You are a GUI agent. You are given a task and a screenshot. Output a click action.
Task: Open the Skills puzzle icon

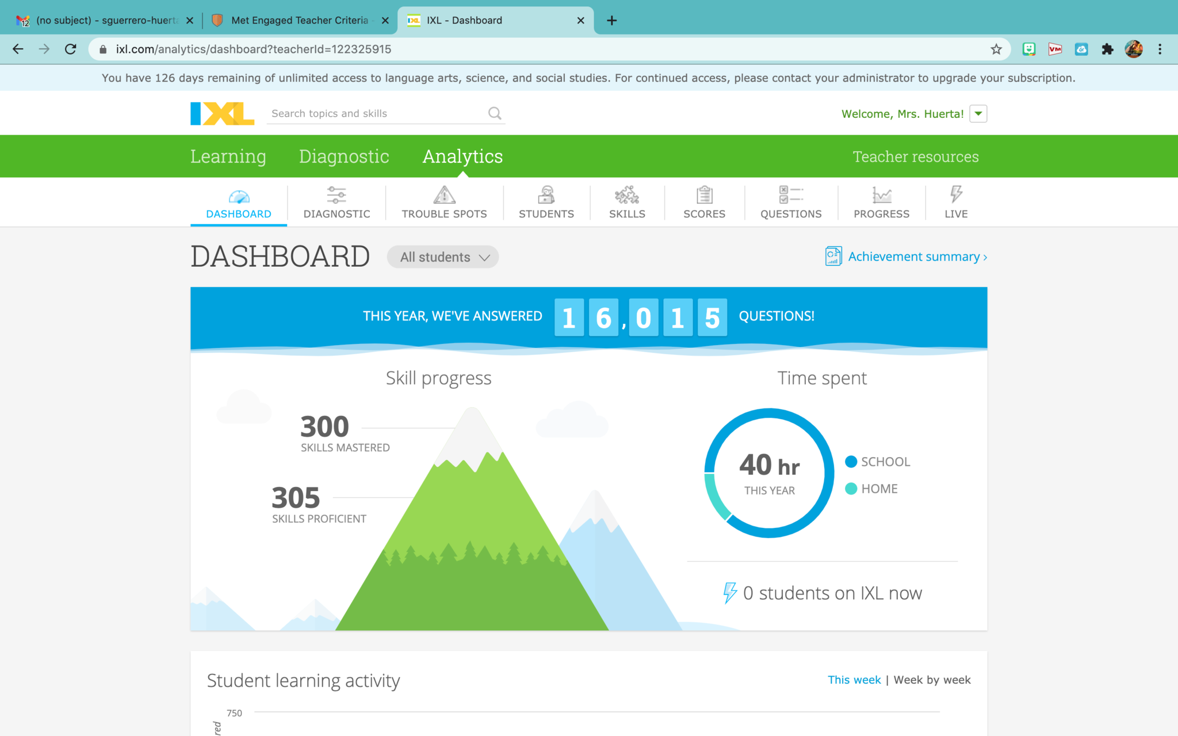[627, 195]
